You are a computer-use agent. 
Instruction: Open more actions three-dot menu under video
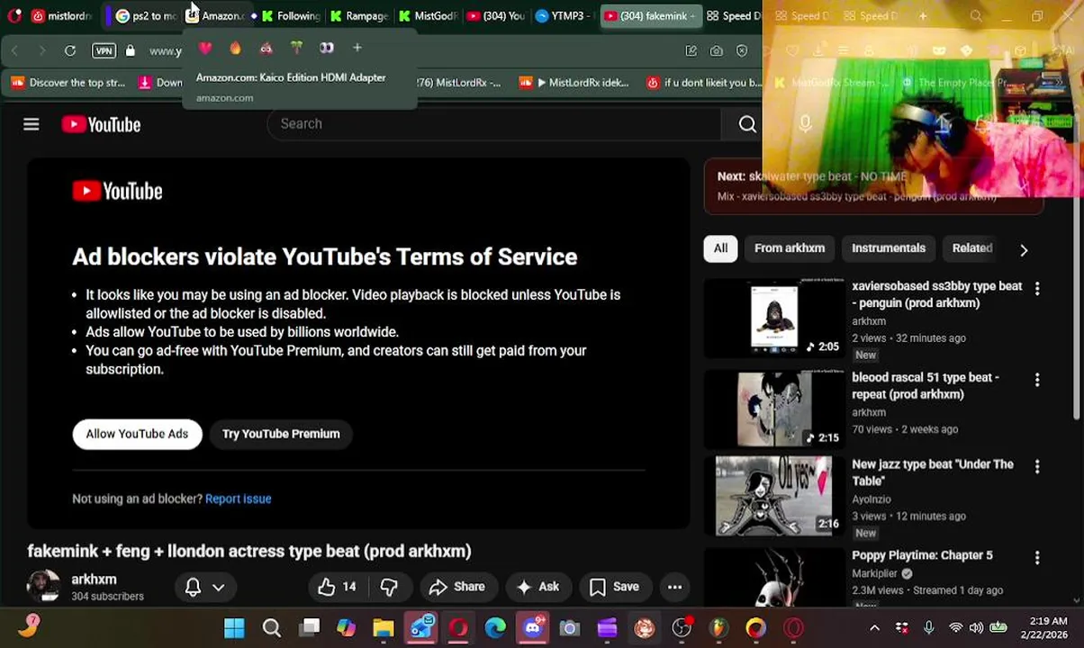click(674, 587)
